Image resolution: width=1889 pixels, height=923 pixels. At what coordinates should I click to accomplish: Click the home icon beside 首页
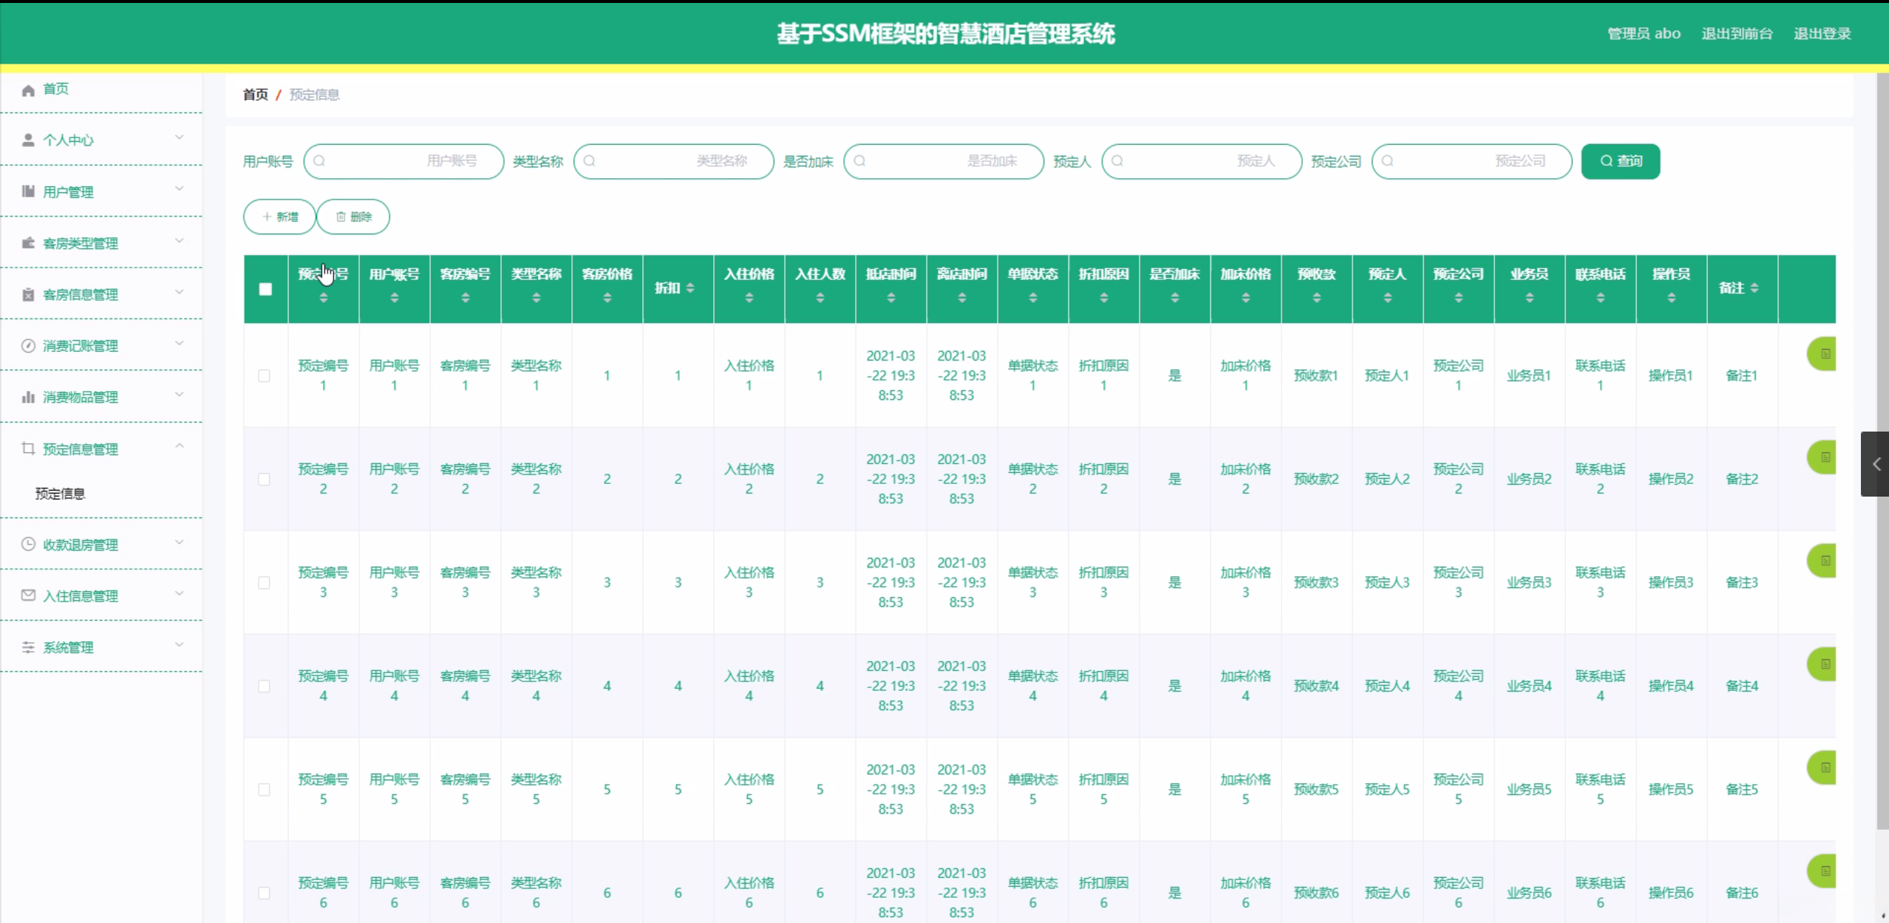click(x=28, y=89)
